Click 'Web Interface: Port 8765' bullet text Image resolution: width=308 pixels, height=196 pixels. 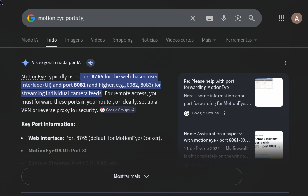click(95, 138)
